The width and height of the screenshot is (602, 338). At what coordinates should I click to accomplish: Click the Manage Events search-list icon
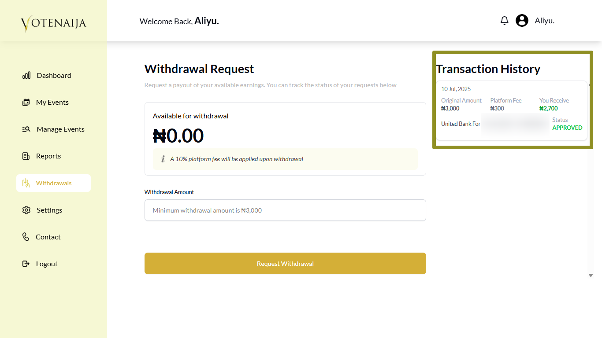click(26, 129)
